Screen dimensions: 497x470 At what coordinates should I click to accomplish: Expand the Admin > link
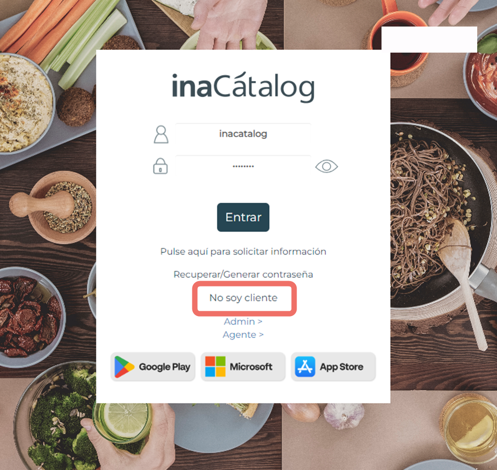point(243,322)
